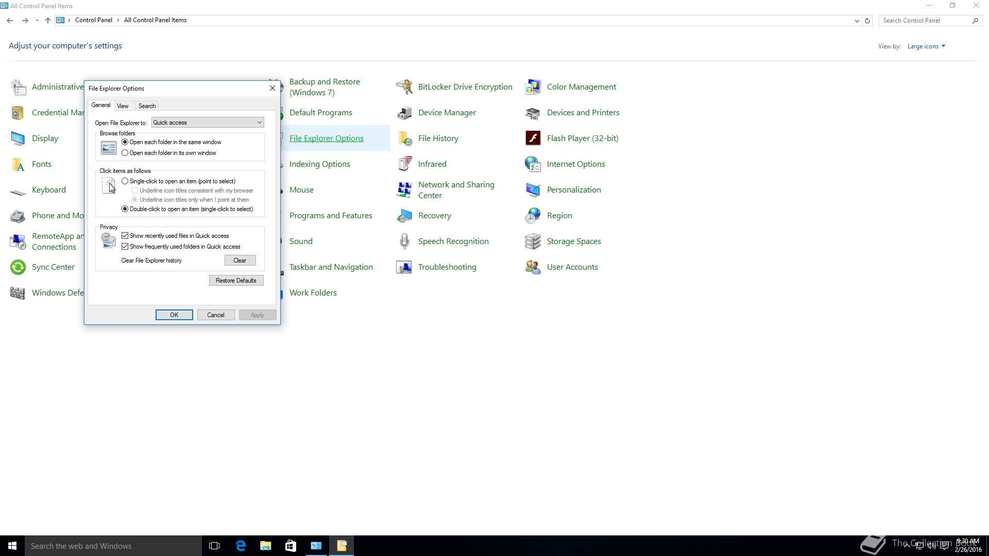Open the Troubleshooting icon

[404, 267]
